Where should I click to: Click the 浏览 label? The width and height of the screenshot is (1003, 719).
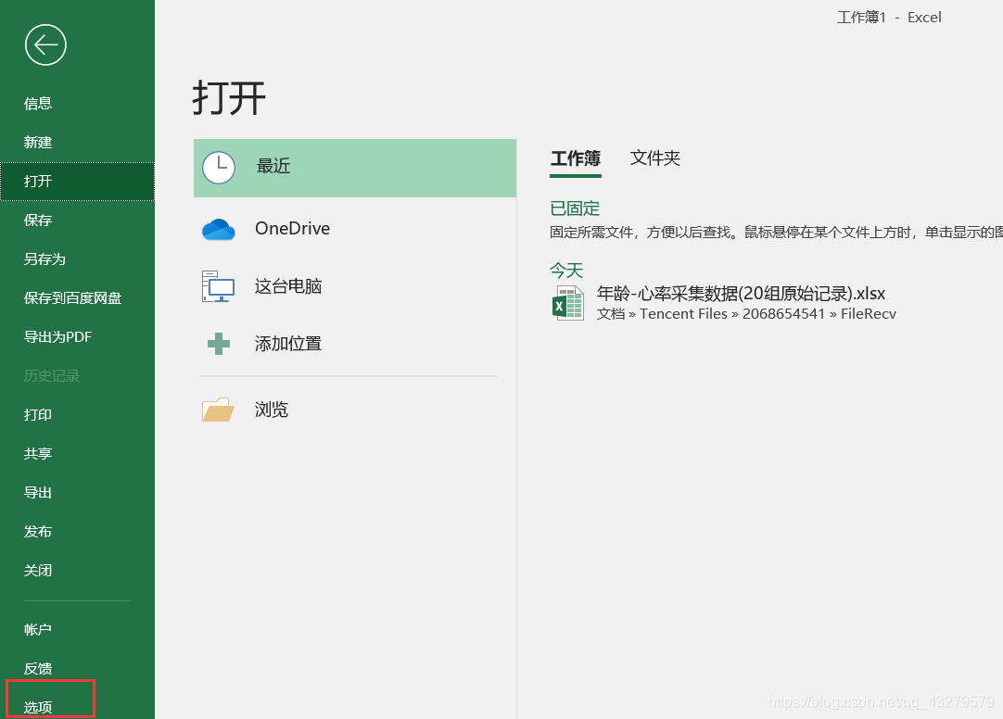[x=272, y=410]
